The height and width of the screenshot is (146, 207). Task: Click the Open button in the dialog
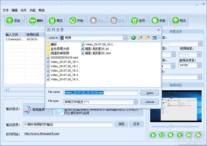[x=150, y=93]
